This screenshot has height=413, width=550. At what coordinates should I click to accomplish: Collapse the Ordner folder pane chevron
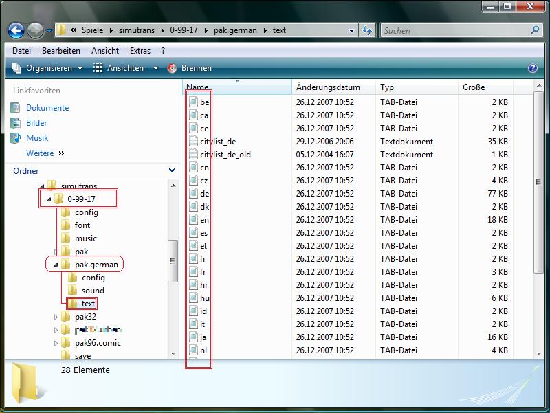click(172, 170)
